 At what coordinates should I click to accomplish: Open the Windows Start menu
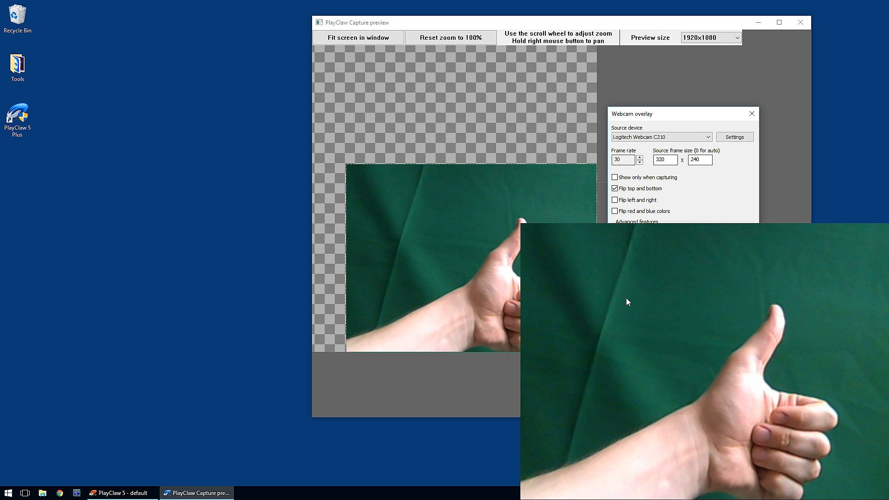[8, 493]
